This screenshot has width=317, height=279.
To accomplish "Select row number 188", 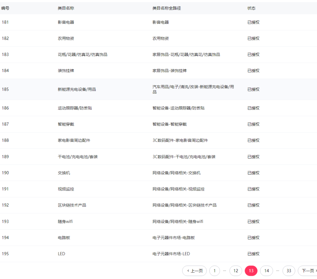I will (x=5, y=140).
